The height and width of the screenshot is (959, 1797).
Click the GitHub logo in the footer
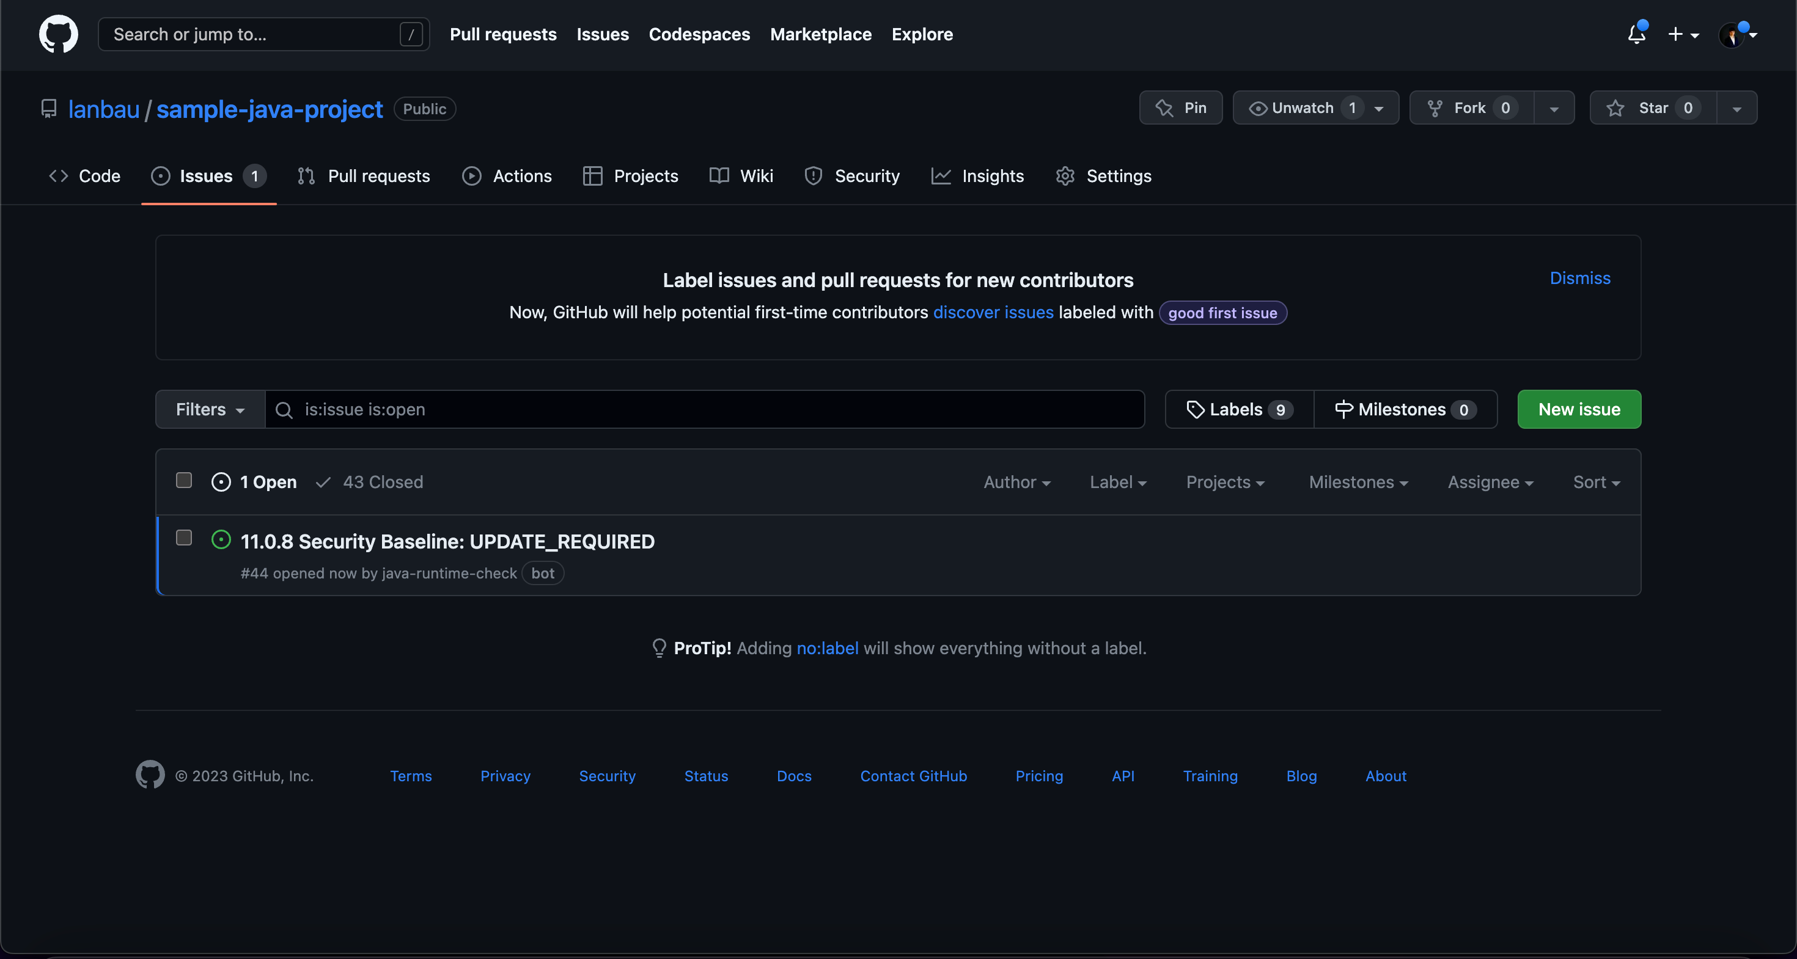(x=150, y=775)
